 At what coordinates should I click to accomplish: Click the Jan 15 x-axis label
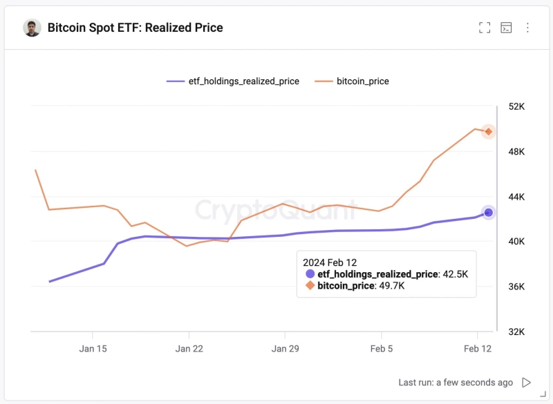pos(93,349)
